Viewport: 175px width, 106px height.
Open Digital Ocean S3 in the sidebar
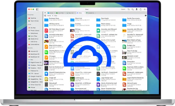point(35,63)
